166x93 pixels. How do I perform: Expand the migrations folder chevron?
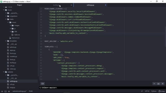tap(6, 16)
